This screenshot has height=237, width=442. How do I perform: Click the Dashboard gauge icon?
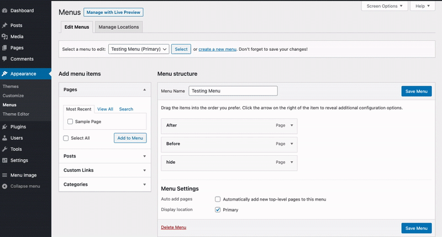click(4, 10)
